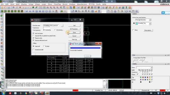Screen dimensions: 170x95
Task: Click the Top layer yellow color swatch
Action: [x=150, y=77]
